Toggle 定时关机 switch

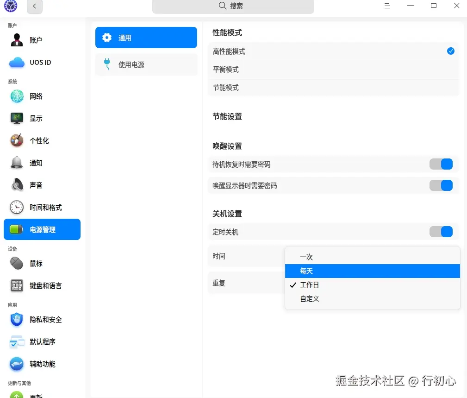click(441, 232)
